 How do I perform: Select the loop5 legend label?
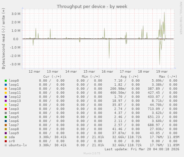[x=14, y=117]
